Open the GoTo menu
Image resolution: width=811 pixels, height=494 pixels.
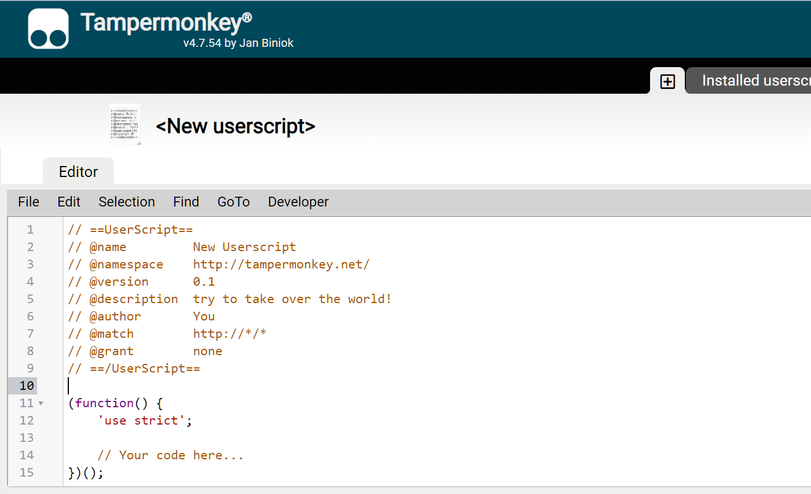pos(233,202)
